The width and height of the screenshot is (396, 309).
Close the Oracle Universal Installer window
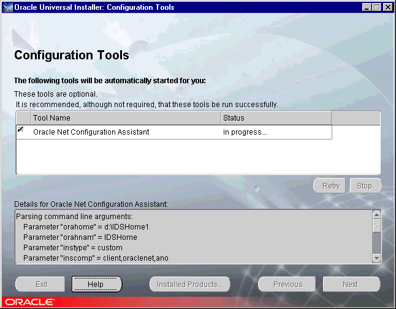coord(387,7)
